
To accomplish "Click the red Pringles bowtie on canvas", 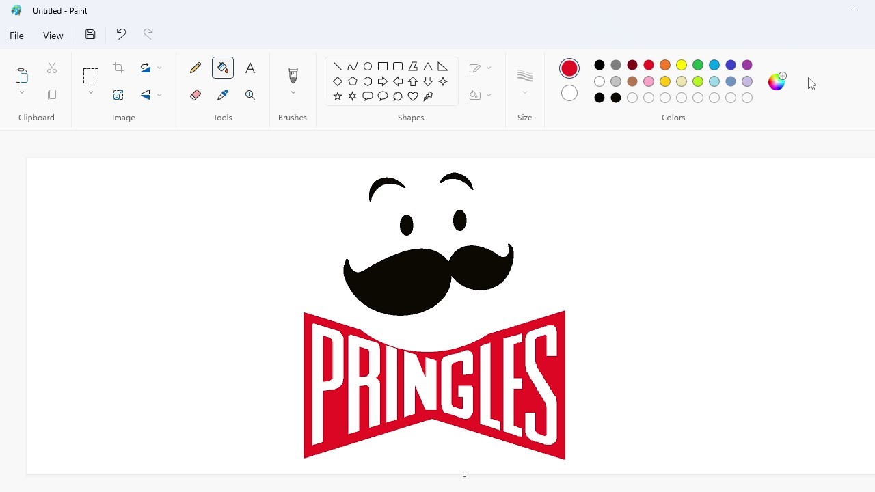I will pyautogui.click(x=434, y=385).
